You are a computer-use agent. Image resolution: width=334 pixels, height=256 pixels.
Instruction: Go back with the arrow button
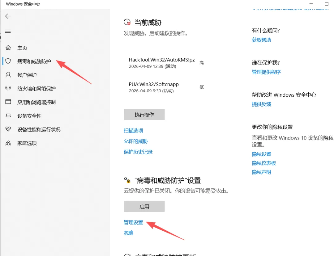pyautogui.click(x=8, y=16)
